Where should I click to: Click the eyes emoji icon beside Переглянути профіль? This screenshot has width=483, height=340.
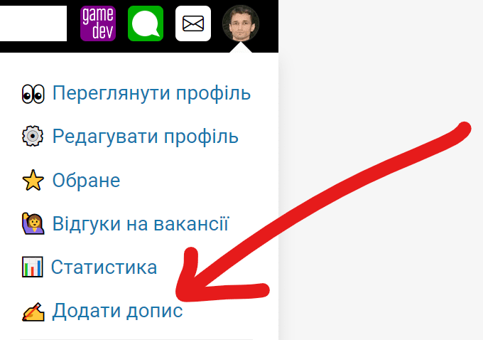pos(33,93)
